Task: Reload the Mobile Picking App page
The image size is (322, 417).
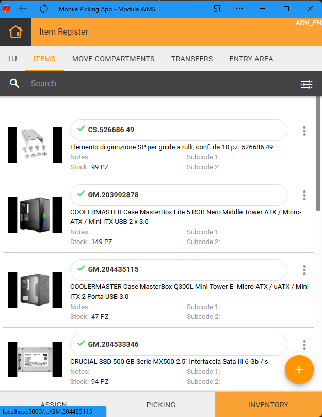Action: [44, 9]
